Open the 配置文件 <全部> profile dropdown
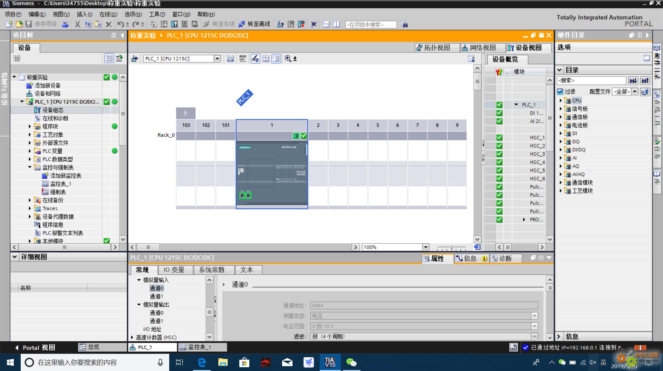Image resolution: width=663 pixels, height=371 pixels. (635, 91)
